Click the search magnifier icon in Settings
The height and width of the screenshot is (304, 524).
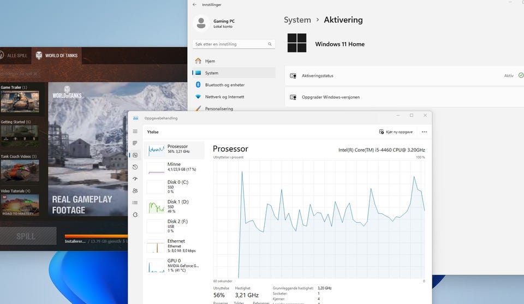(x=270, y=44)
